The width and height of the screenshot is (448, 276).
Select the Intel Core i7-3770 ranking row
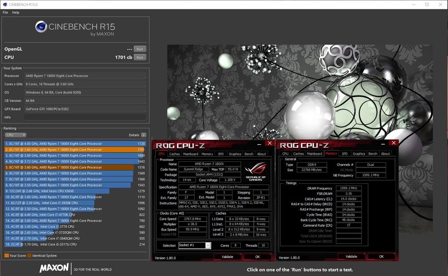[x=75, y=227]
